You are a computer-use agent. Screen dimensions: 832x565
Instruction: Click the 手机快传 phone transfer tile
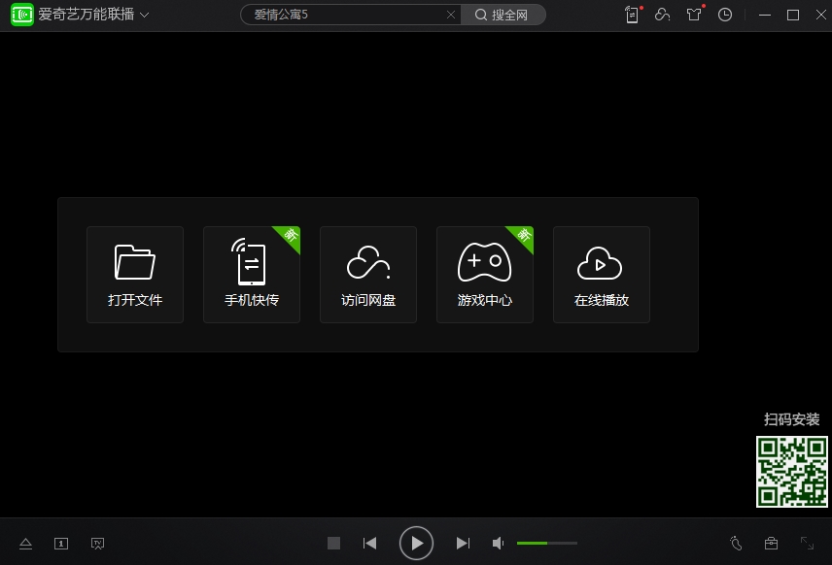(252, 275)
